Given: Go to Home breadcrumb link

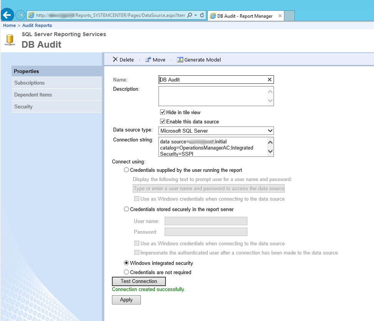Looking at the screenshot, I should pos(9,25).
